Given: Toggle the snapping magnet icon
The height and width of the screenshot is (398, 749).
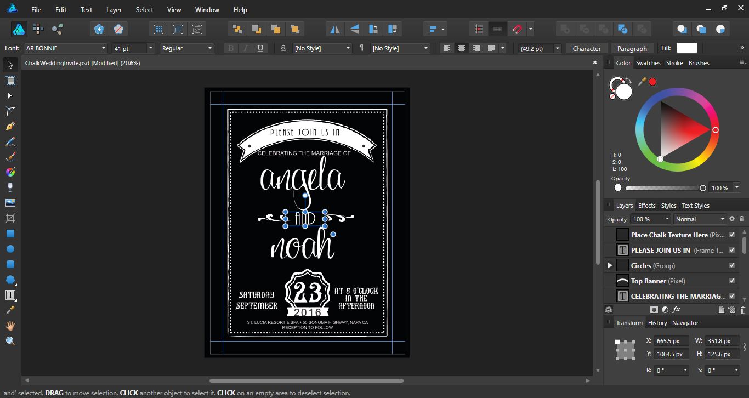Looking at the screenshot, I should pyautogui.click(x=517, y=29).
